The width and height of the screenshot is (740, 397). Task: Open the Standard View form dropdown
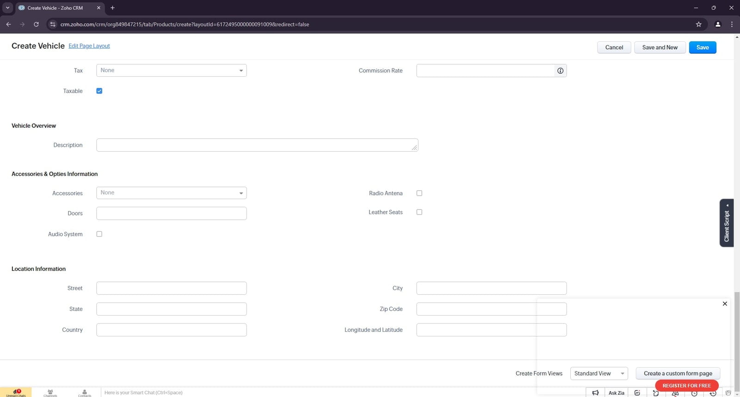pos(598,373)
